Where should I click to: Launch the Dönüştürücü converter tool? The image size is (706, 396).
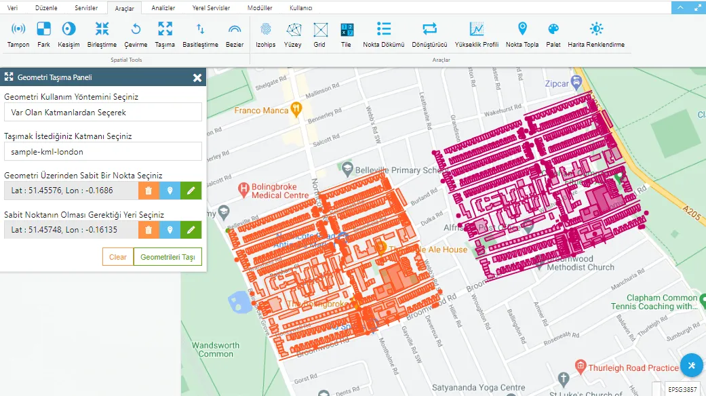pos(429,35)
